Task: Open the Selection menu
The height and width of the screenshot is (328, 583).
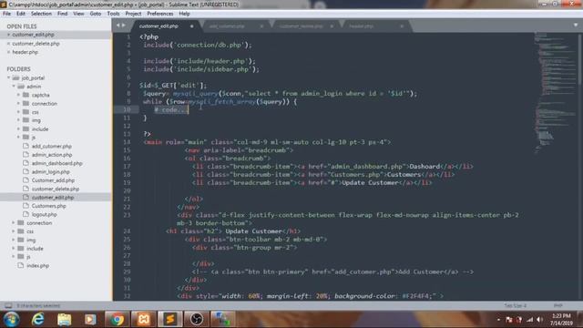Action: [x=41, y=14]
